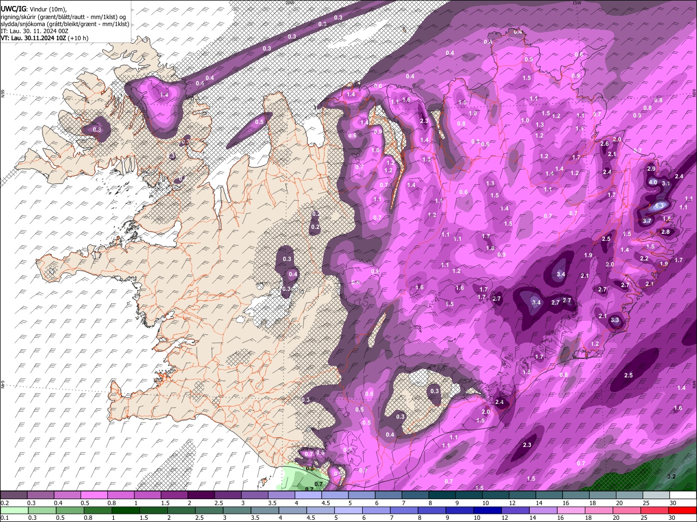The height and width of the screenshot is (522, 697).
Task: Click the white 30 swatch ending the upper legend
Action: click(682, 495)
